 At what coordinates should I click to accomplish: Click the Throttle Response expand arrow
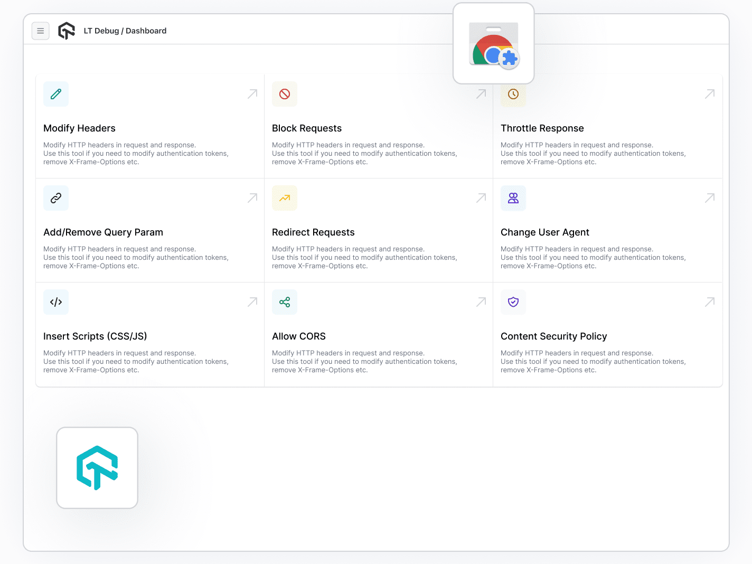coord(710,93)
